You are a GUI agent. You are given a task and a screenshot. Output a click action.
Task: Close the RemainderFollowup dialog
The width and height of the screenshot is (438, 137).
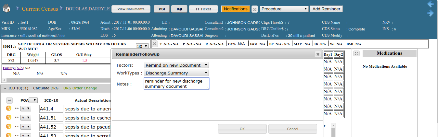(318, 54)
